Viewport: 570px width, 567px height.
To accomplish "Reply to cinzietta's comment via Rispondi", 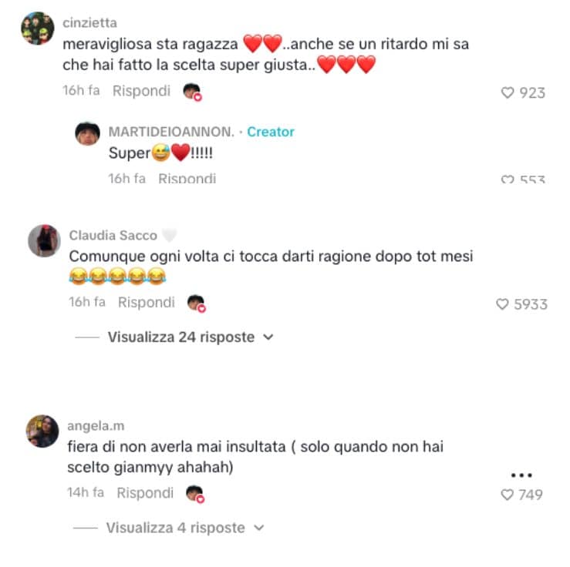I will (x=141, y=91).
